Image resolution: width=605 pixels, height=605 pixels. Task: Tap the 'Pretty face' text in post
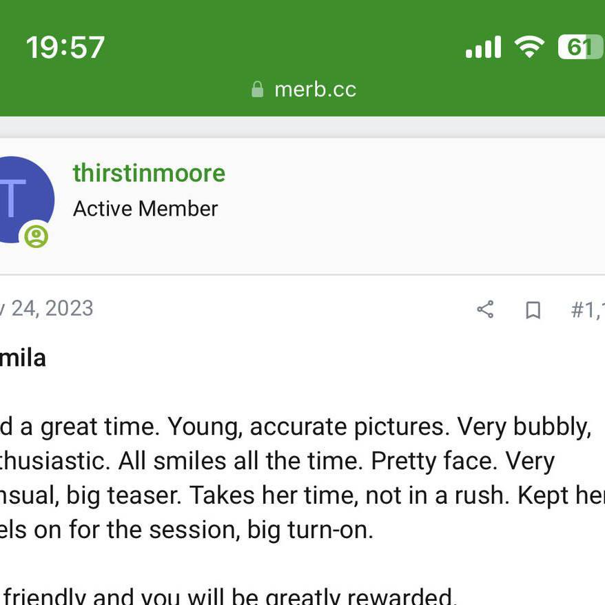pos(433,461)
